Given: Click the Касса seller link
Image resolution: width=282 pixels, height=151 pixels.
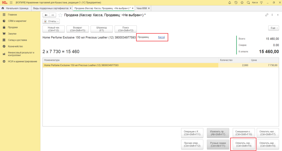Looking at the screenshot, I should coord(161,37).
